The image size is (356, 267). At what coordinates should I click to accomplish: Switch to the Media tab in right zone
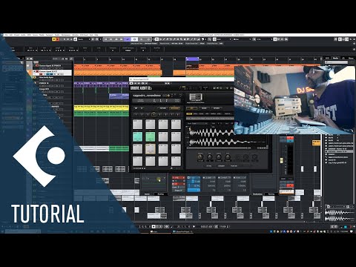tap(335, 59)
